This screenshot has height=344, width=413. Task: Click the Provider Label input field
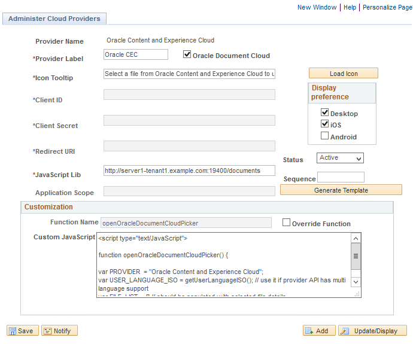(x=136, y=54)
